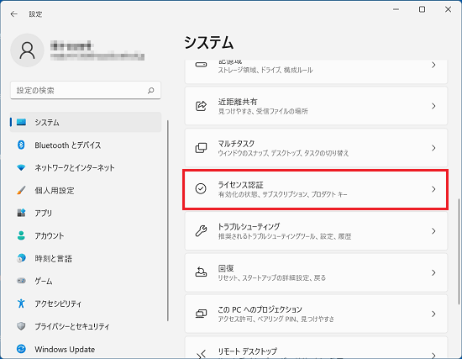The width and height of the screenshot is (462, 359).
Task: Select ゲーム label in sidebar
Action: pyautogui.click(x=44, y=281)
